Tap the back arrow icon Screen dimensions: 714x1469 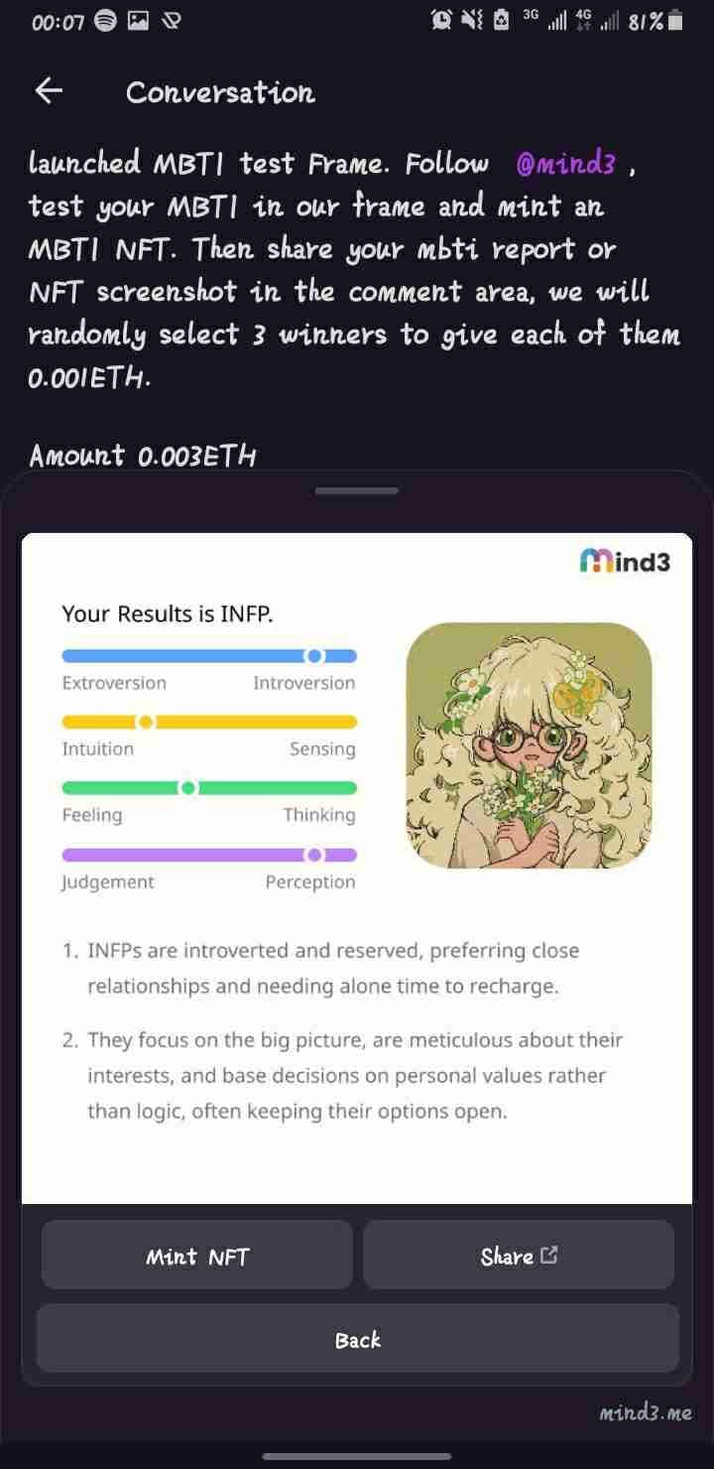pos(49,91)
